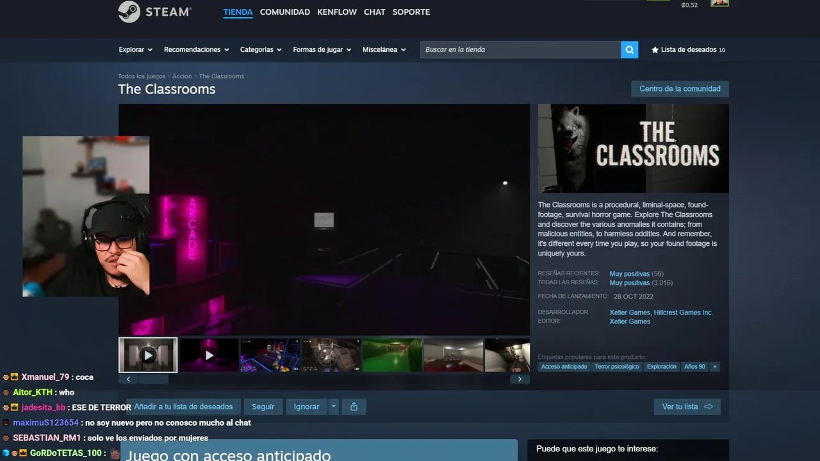Select the last partially visible screenshot thumbnail

pos(507,355)
